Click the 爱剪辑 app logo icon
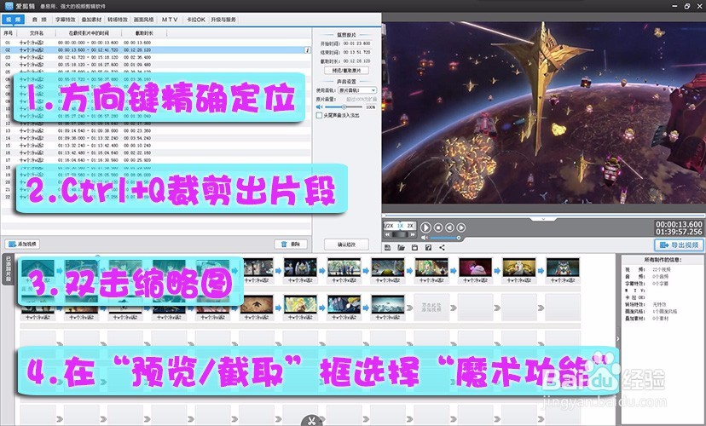This screenshot has width=706, height=426. pyautogui.click(x=9, y=6)
